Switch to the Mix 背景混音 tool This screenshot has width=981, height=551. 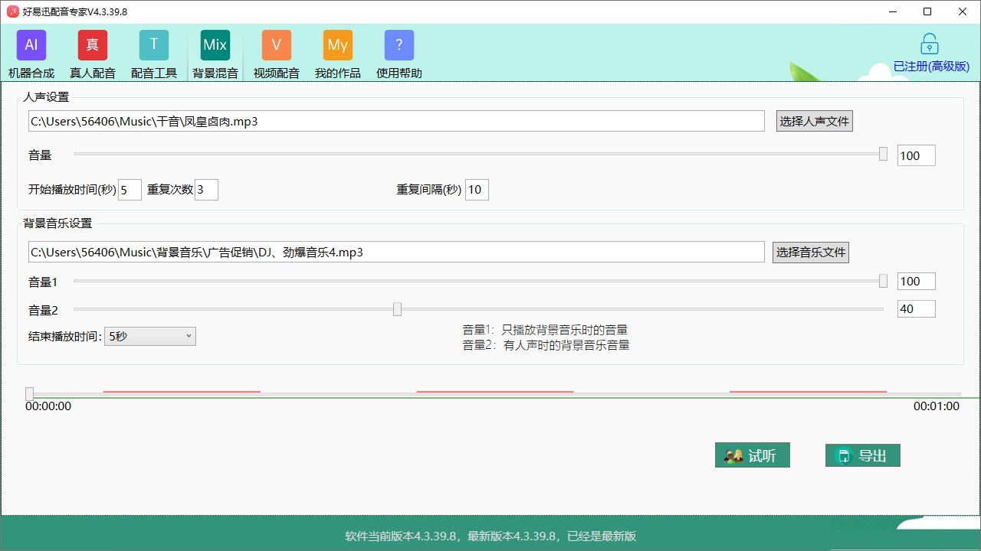[x=215, y=54]
